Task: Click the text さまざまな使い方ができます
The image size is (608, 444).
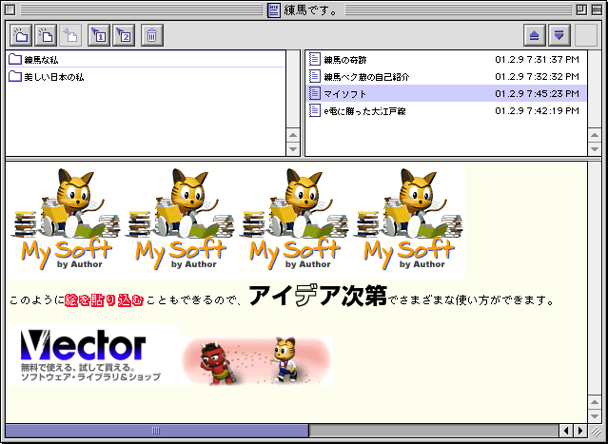Action: click(472, 300)
